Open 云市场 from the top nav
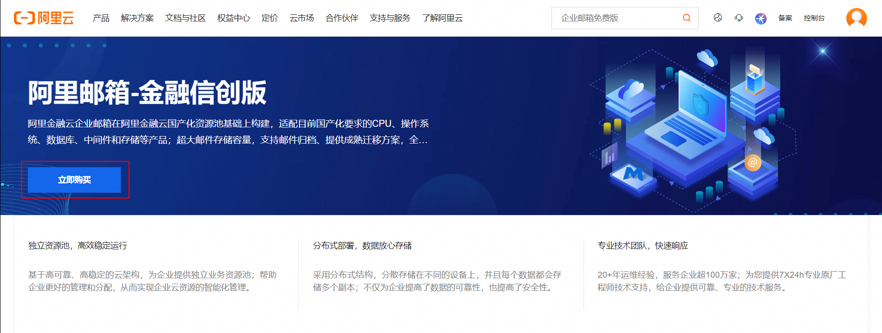This screenshot has height=333, width=882. tap(301, 18)
